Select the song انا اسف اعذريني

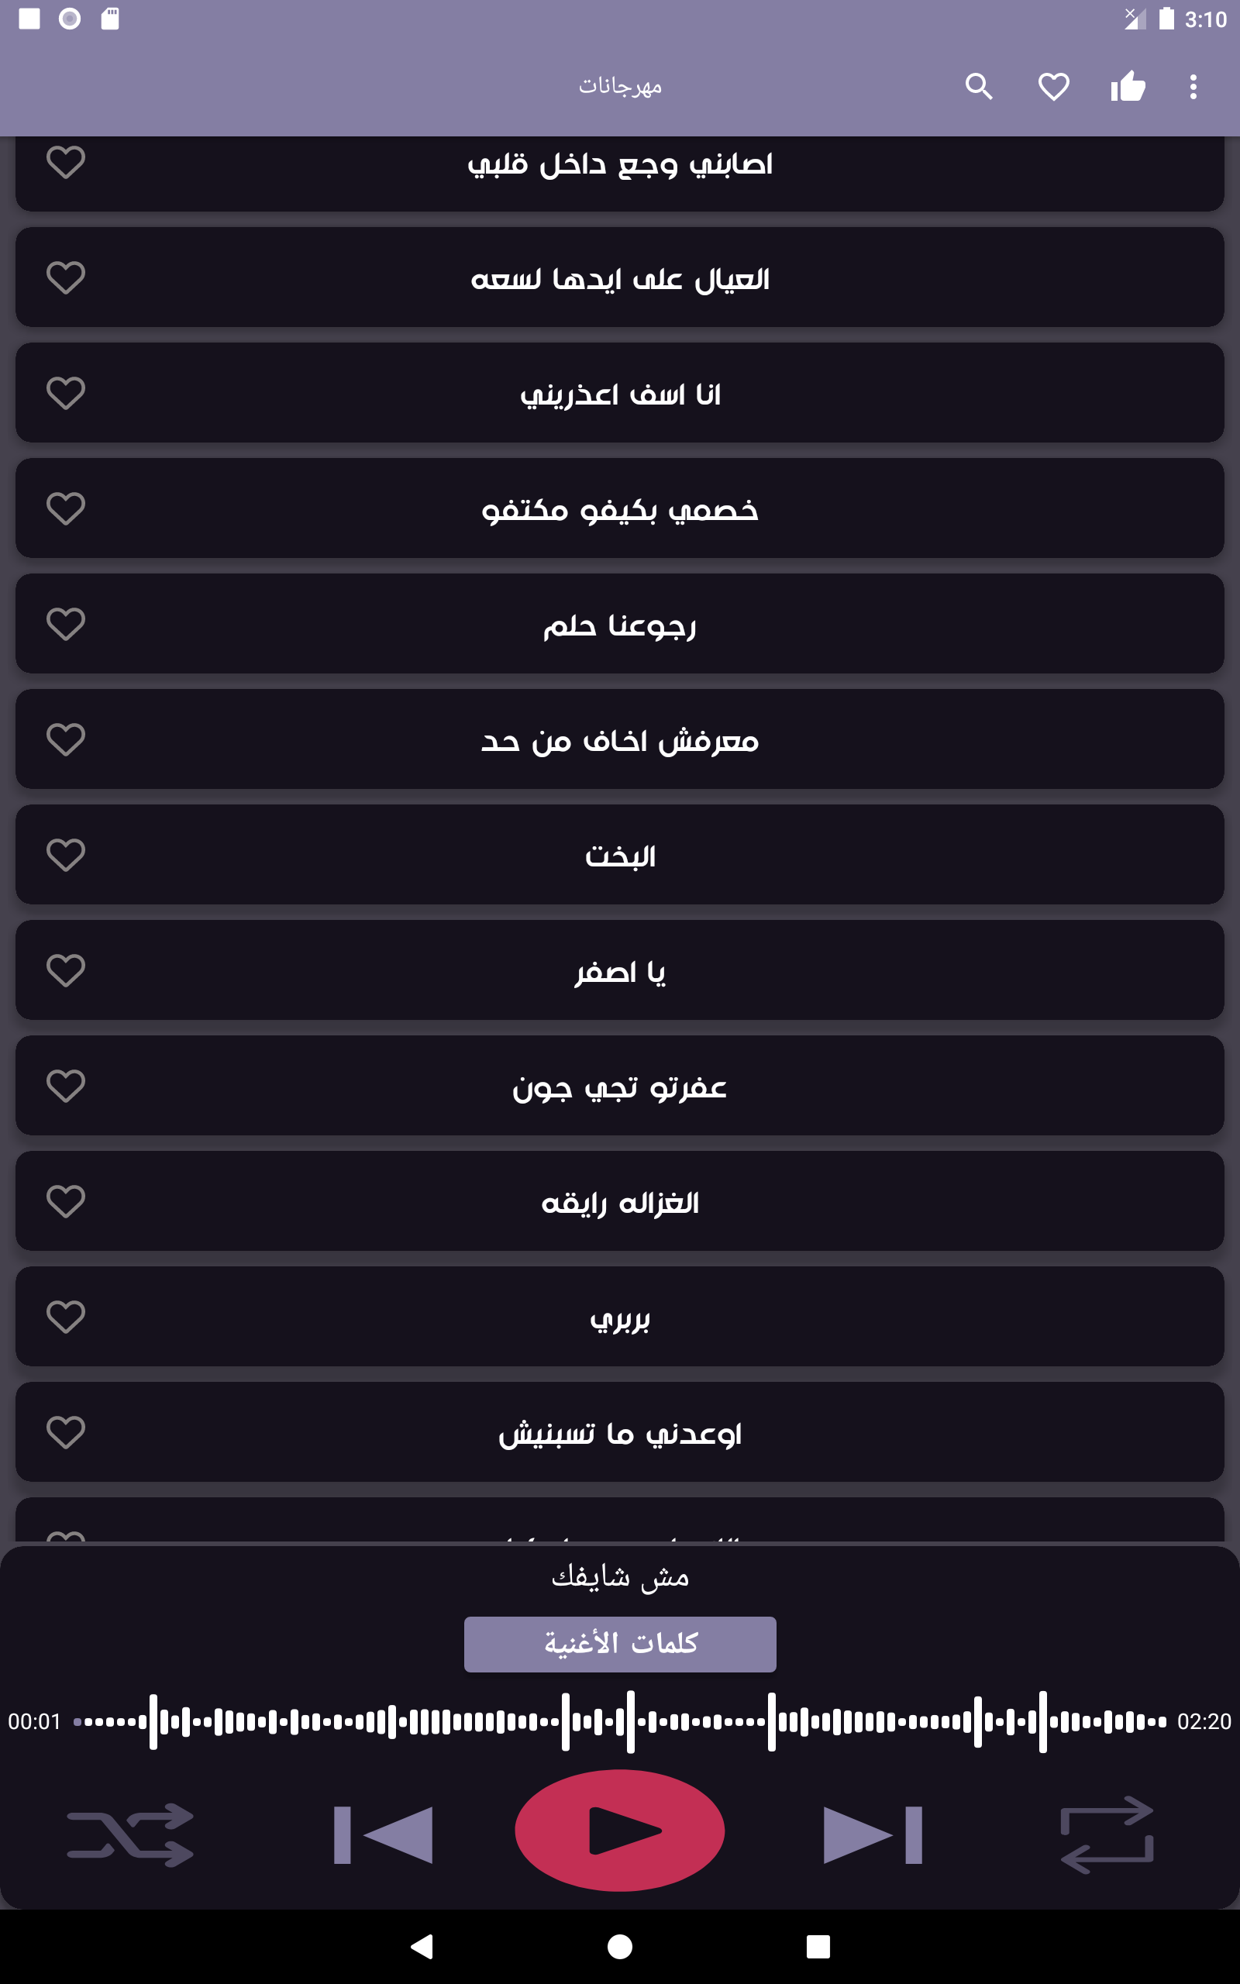tap(620, 393)
